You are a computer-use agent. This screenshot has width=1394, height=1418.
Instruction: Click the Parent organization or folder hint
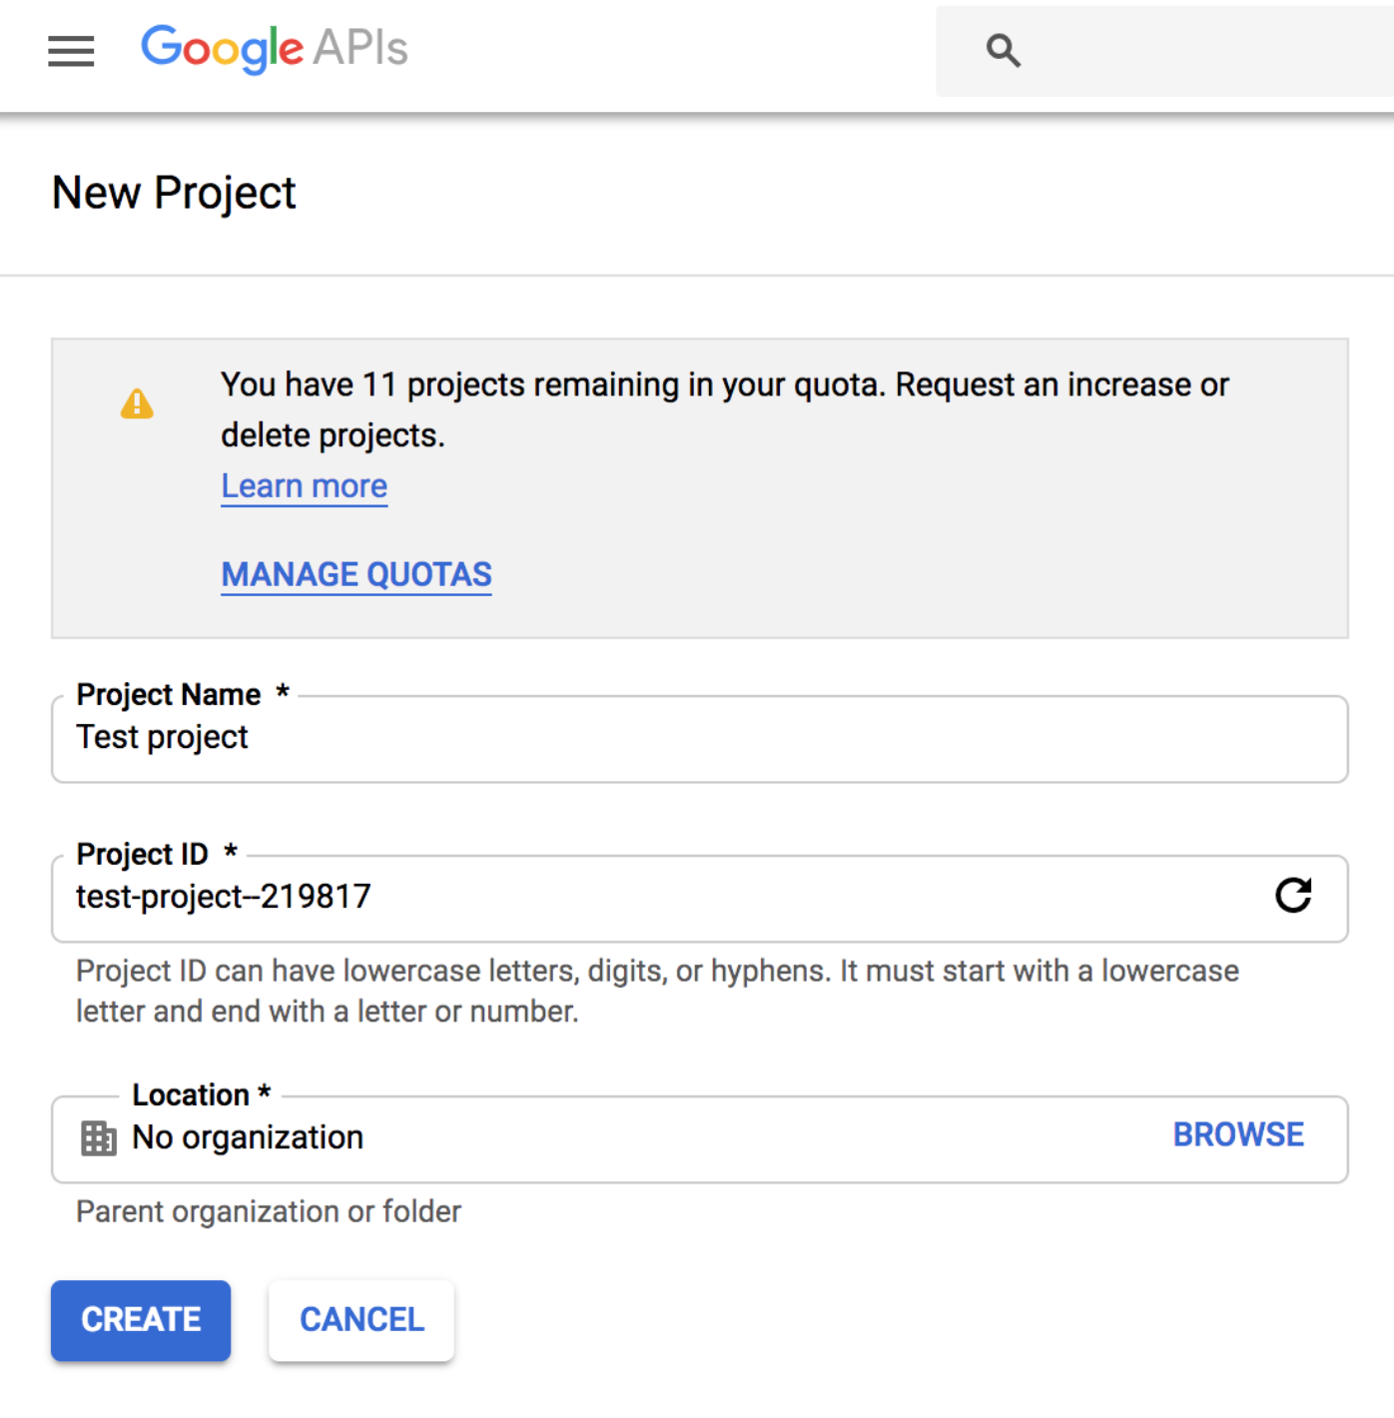click(x=269, y=1211)
